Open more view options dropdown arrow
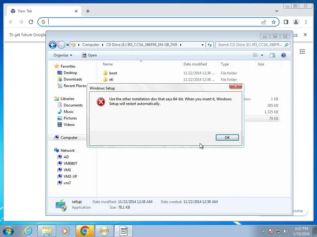This screenshot has width=317, height=237. (262, 55)
